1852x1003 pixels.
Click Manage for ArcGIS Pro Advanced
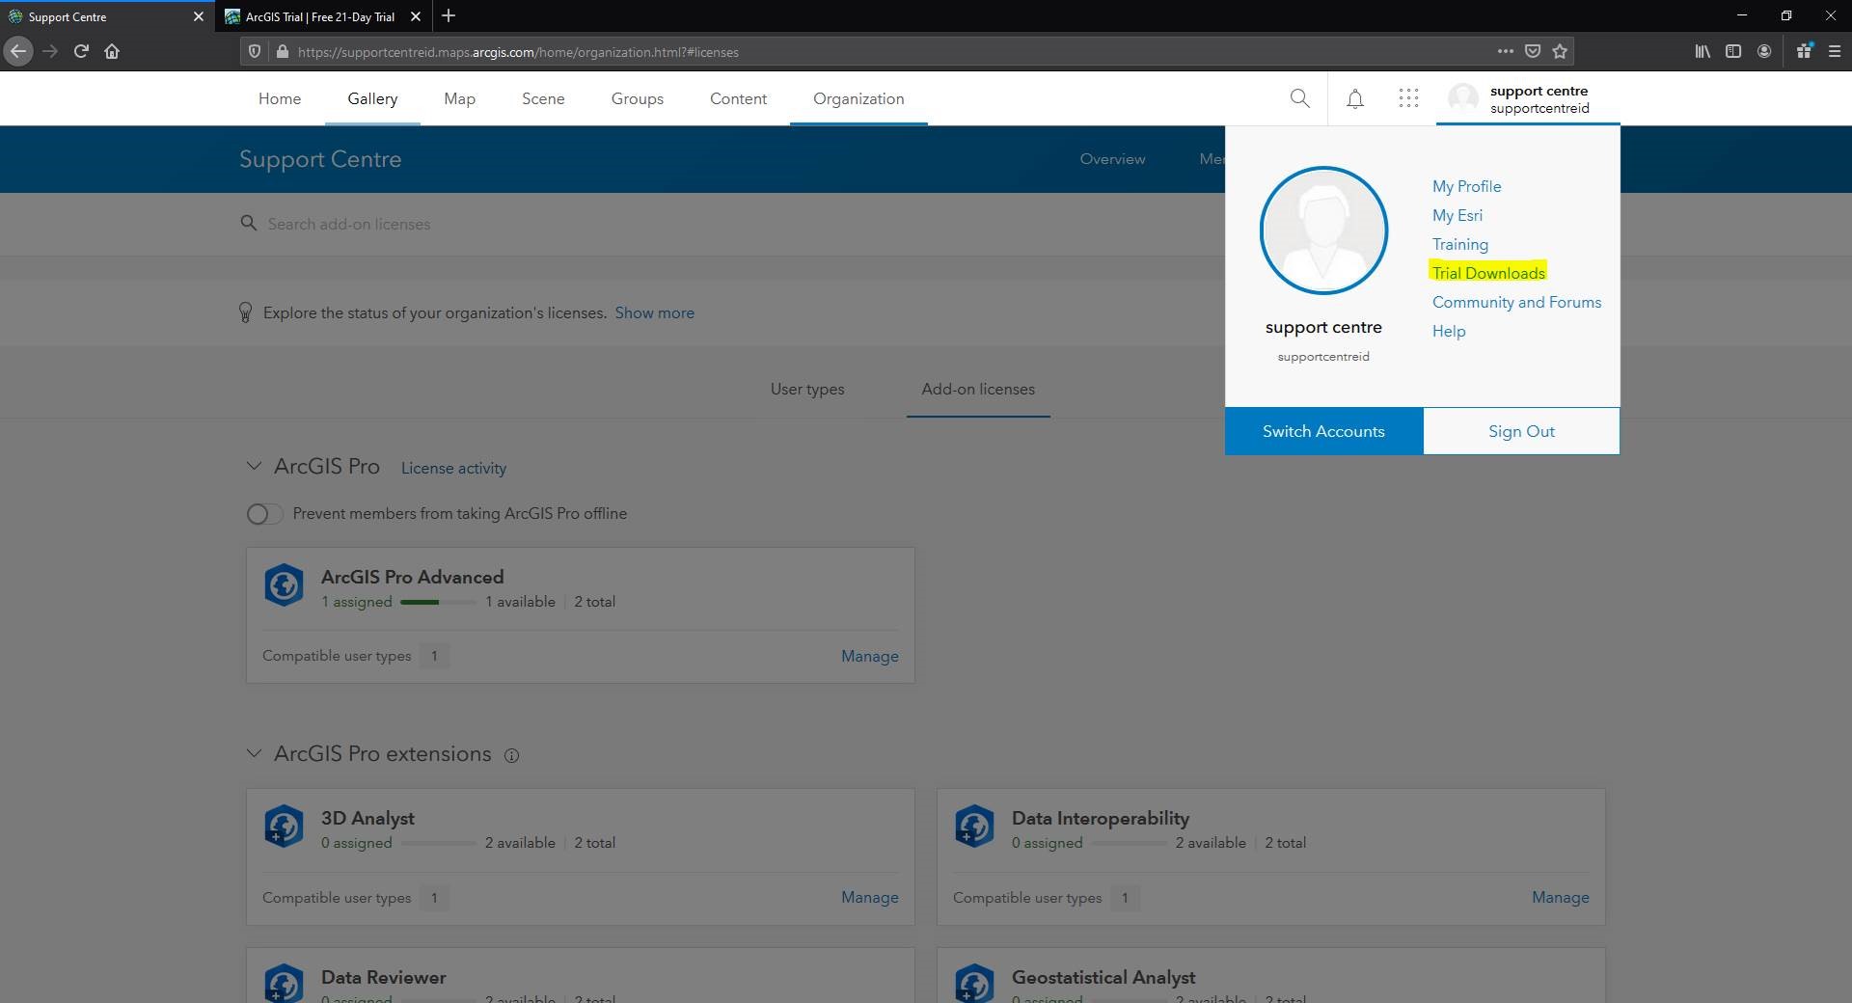(x=869, y=656)
